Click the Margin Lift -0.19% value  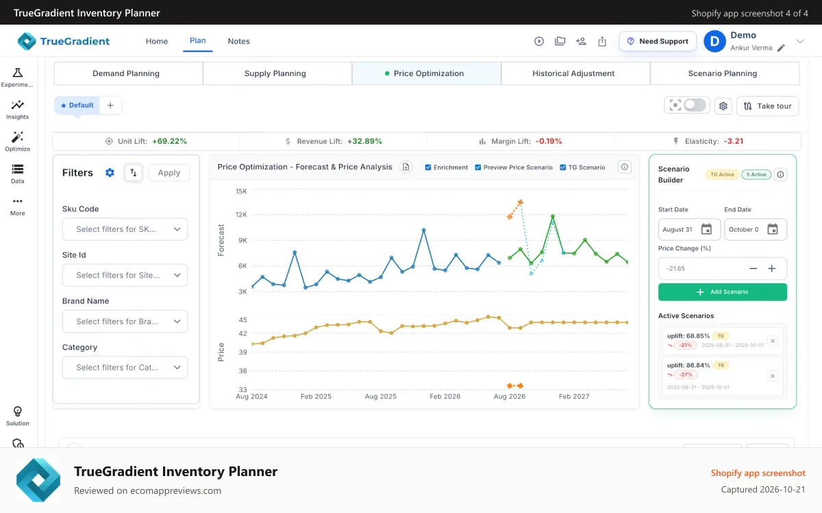point(549,141)
